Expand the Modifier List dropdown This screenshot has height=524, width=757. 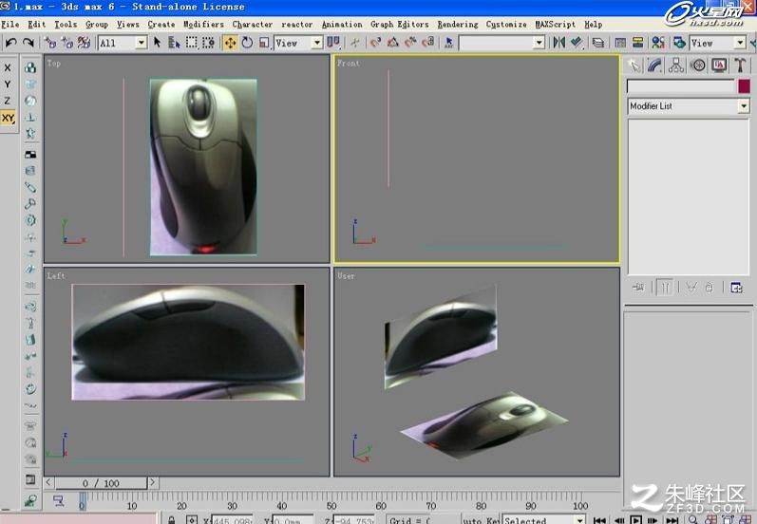tap(744, 105)
